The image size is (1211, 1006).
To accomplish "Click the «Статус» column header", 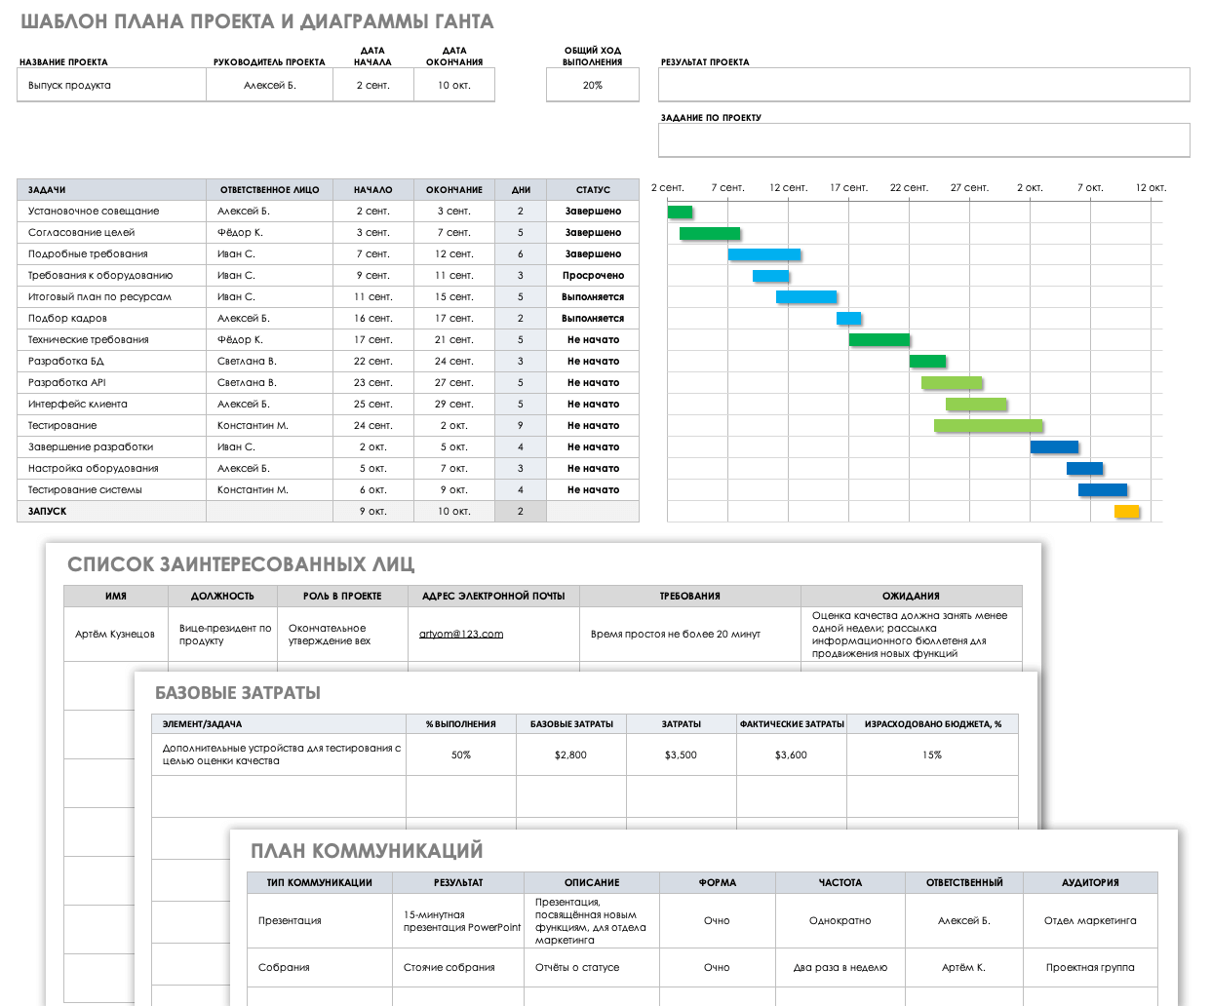I will tap(593, 190).
